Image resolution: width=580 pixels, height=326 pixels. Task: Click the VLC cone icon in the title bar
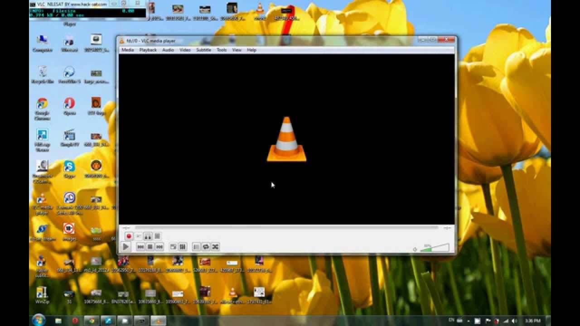(122, 41)
